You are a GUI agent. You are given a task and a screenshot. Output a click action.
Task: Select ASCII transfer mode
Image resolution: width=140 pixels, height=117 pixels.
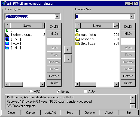click(x=31, y=91)
